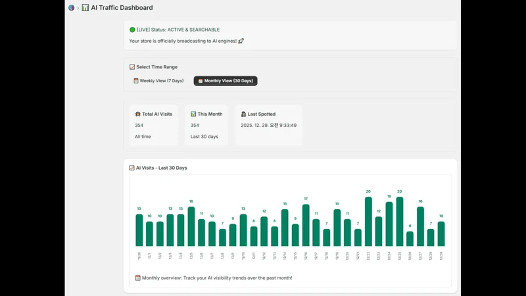Open the Last Spotted stat card

[x=269, y=125]
